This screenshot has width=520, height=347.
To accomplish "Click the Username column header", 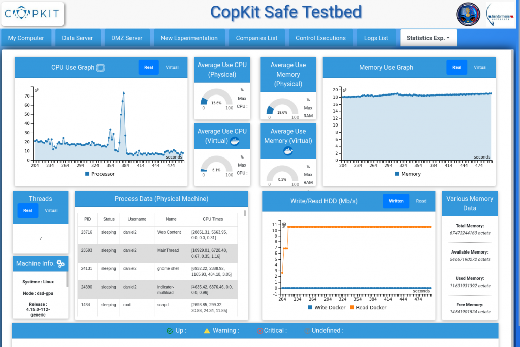I will coord(137,219).
